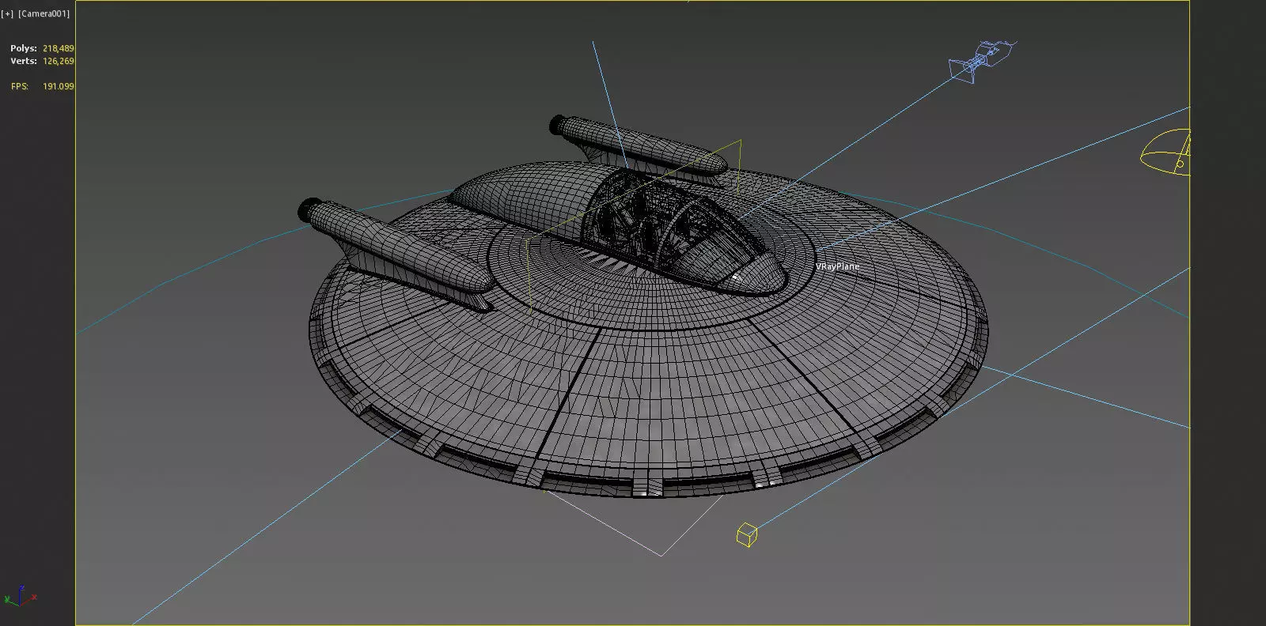Click the XYZ axis tripod gizmo
This screenshot has width=1266, height=626.
pyautogui.click(x=20, y=596)
